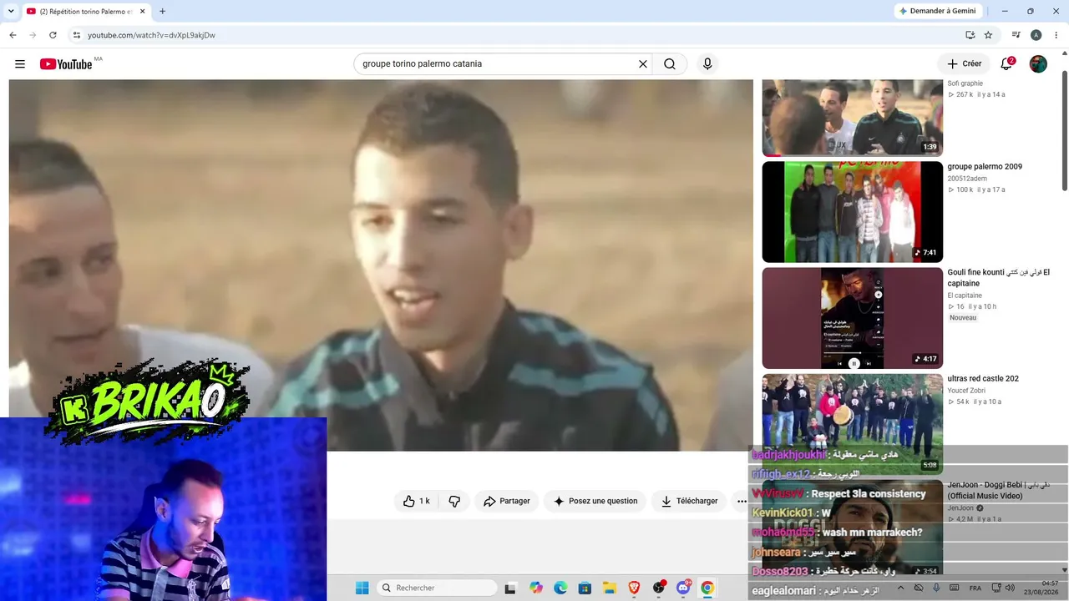1069x601 pixels.
Task: Launch Copilot from the taskbar
Action: (x=536, y=588)
